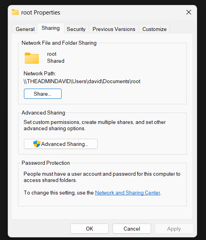The image size is (206, 240).
Task: Open the Security tab
Action: click(76, 29)
